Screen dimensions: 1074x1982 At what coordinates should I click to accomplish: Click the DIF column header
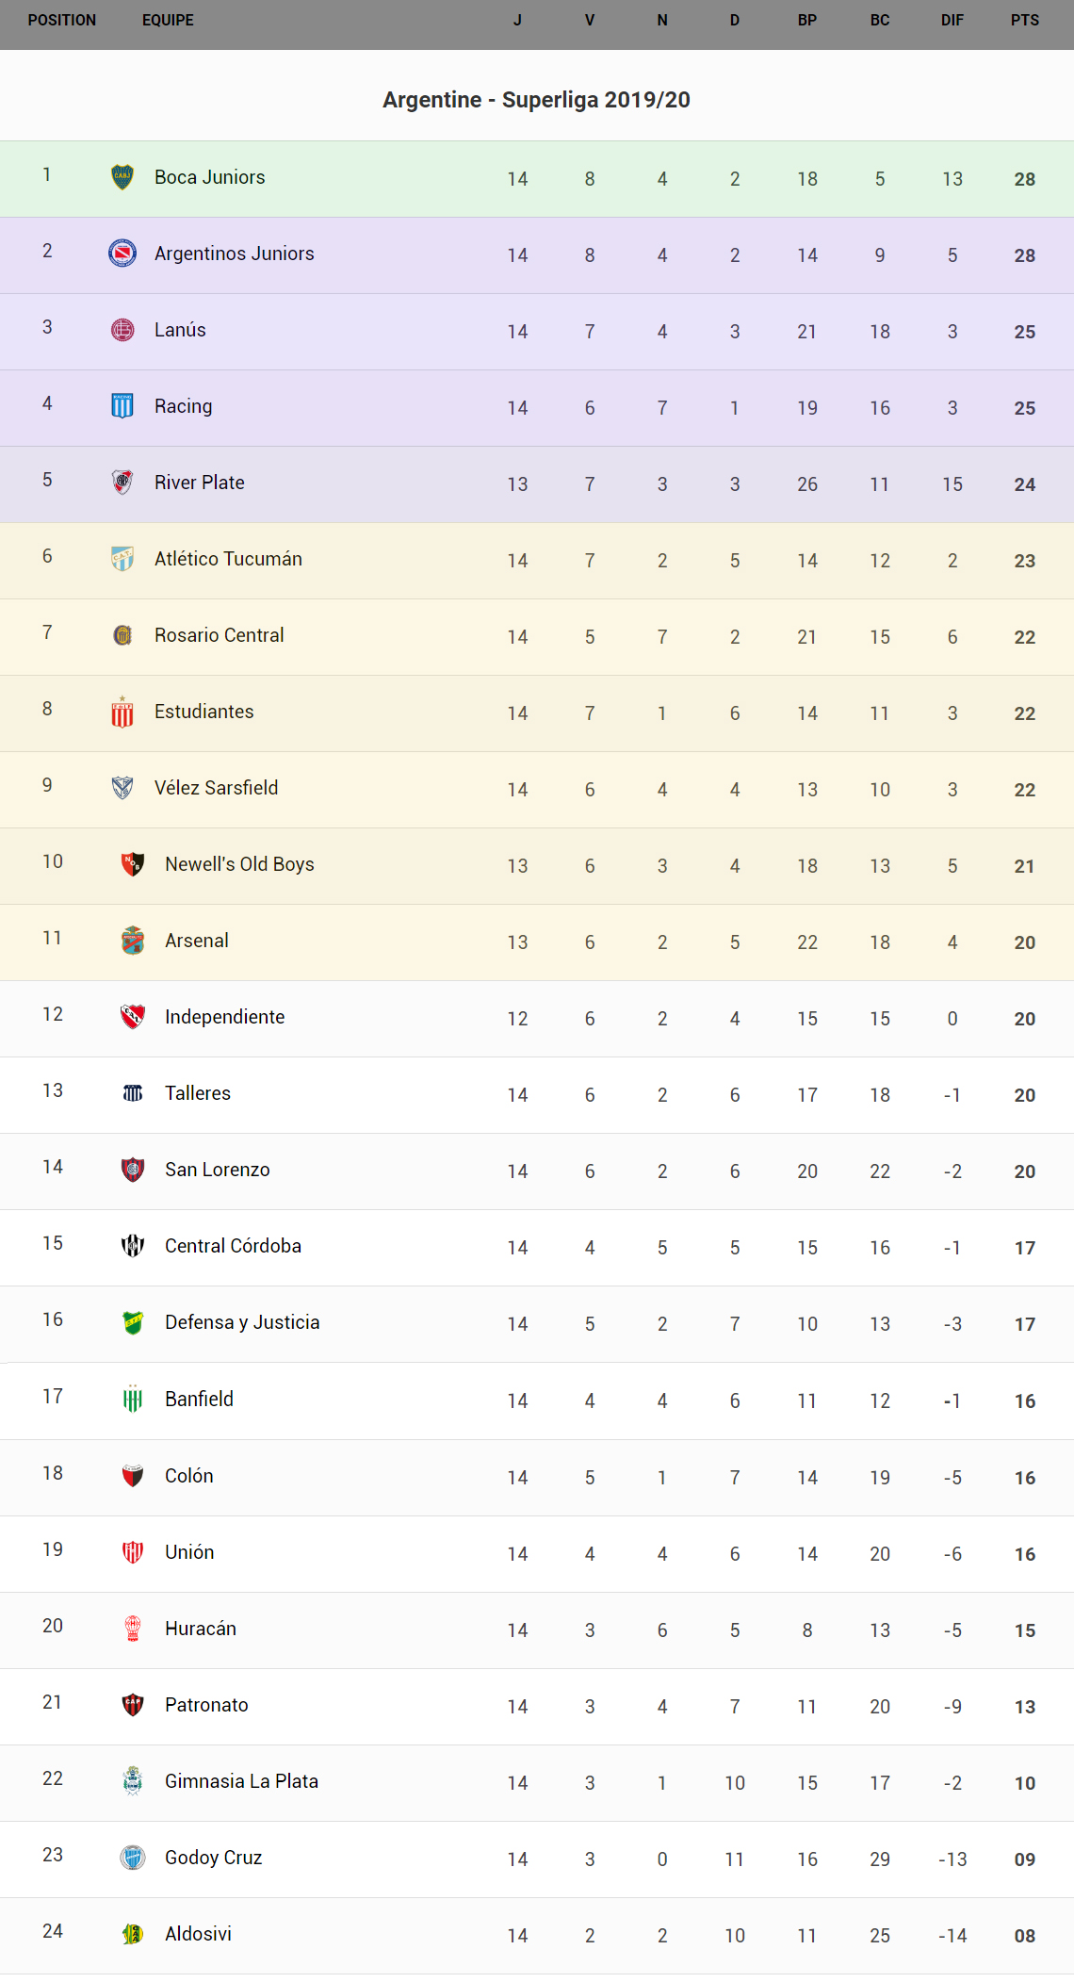tap(952, 21)
